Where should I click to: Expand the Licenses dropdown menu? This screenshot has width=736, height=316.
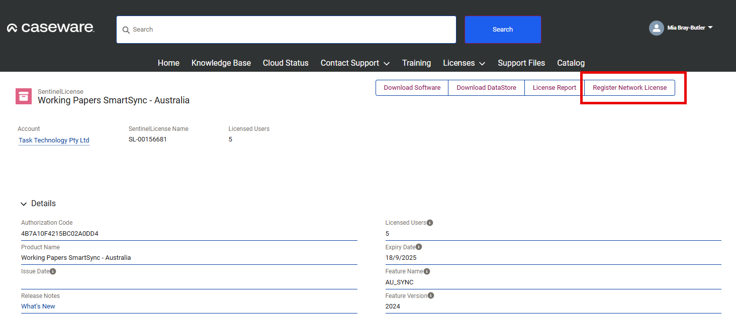[482, 64]
